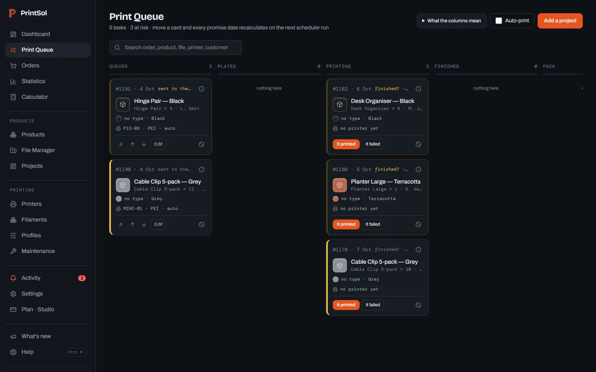Open Statistics from the sidebar
Screen dimensions: 596x372
click(x=48, y=81)
